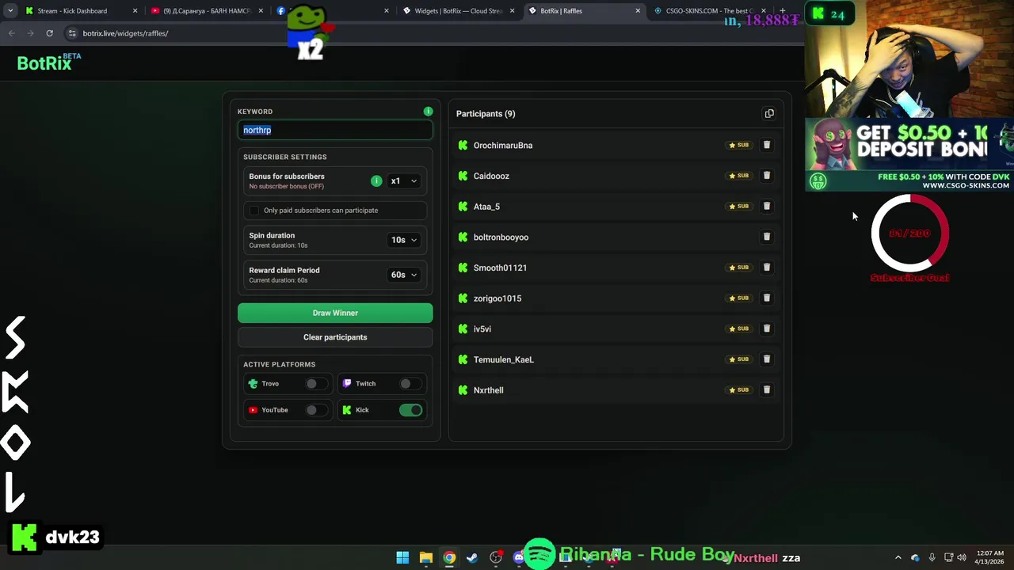Open the Windows Start menu

(x=402, y=557)
